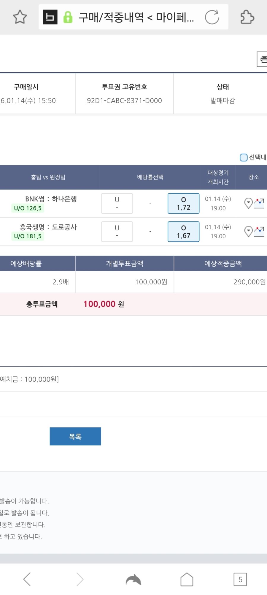Select the U option for 흥국생명 match
Screen dimensions: 267x595
pyautogui.click(x=117, y=232)
